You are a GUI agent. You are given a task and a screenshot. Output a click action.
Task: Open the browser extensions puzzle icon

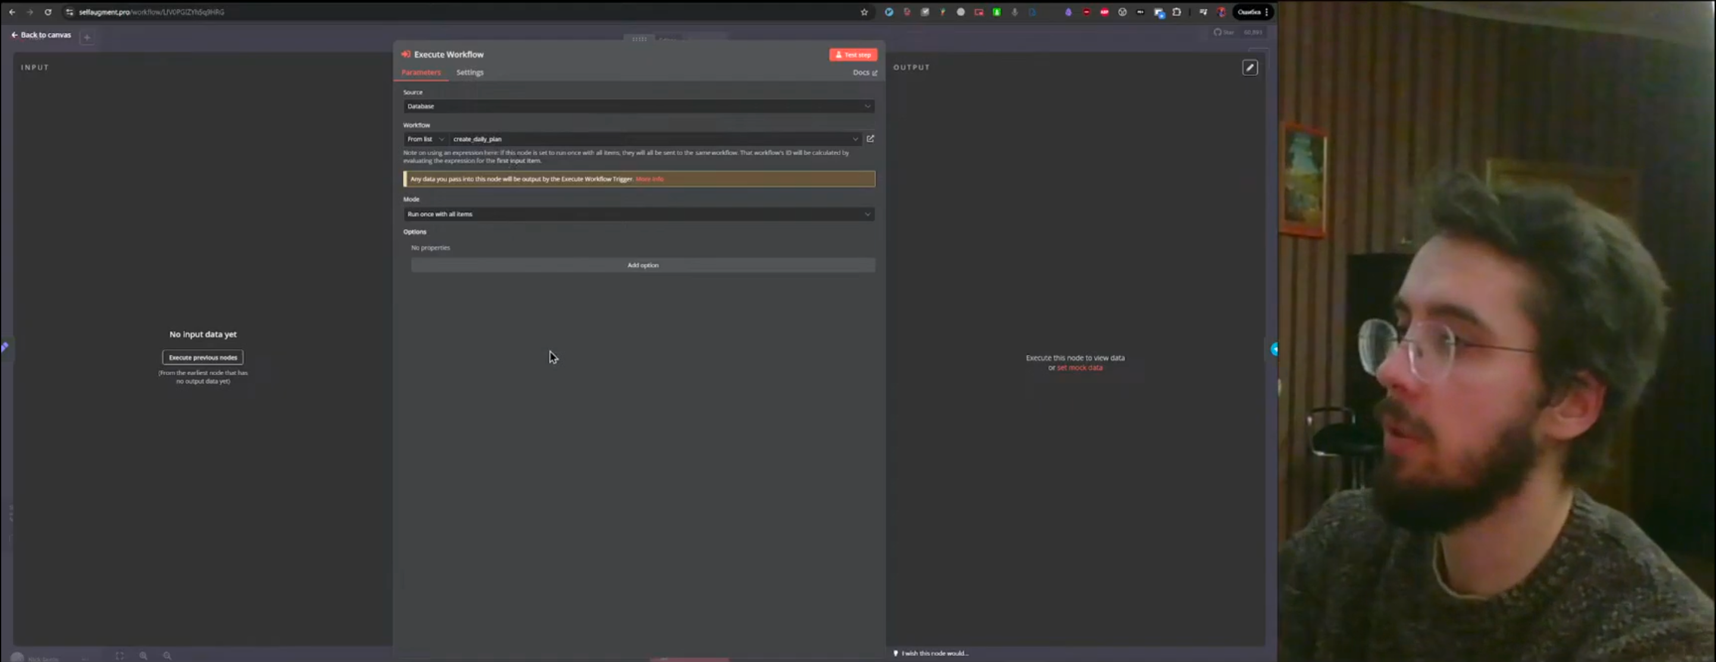(1176, 12)
